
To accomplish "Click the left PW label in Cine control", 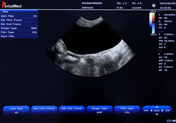I will click(x=146, y=111).
